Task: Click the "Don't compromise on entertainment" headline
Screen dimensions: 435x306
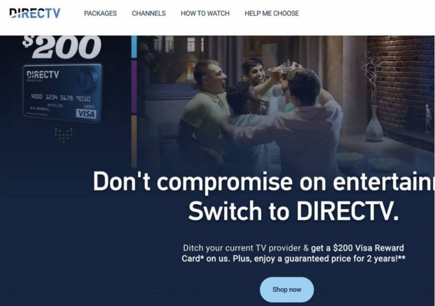Action: (263, 182)
